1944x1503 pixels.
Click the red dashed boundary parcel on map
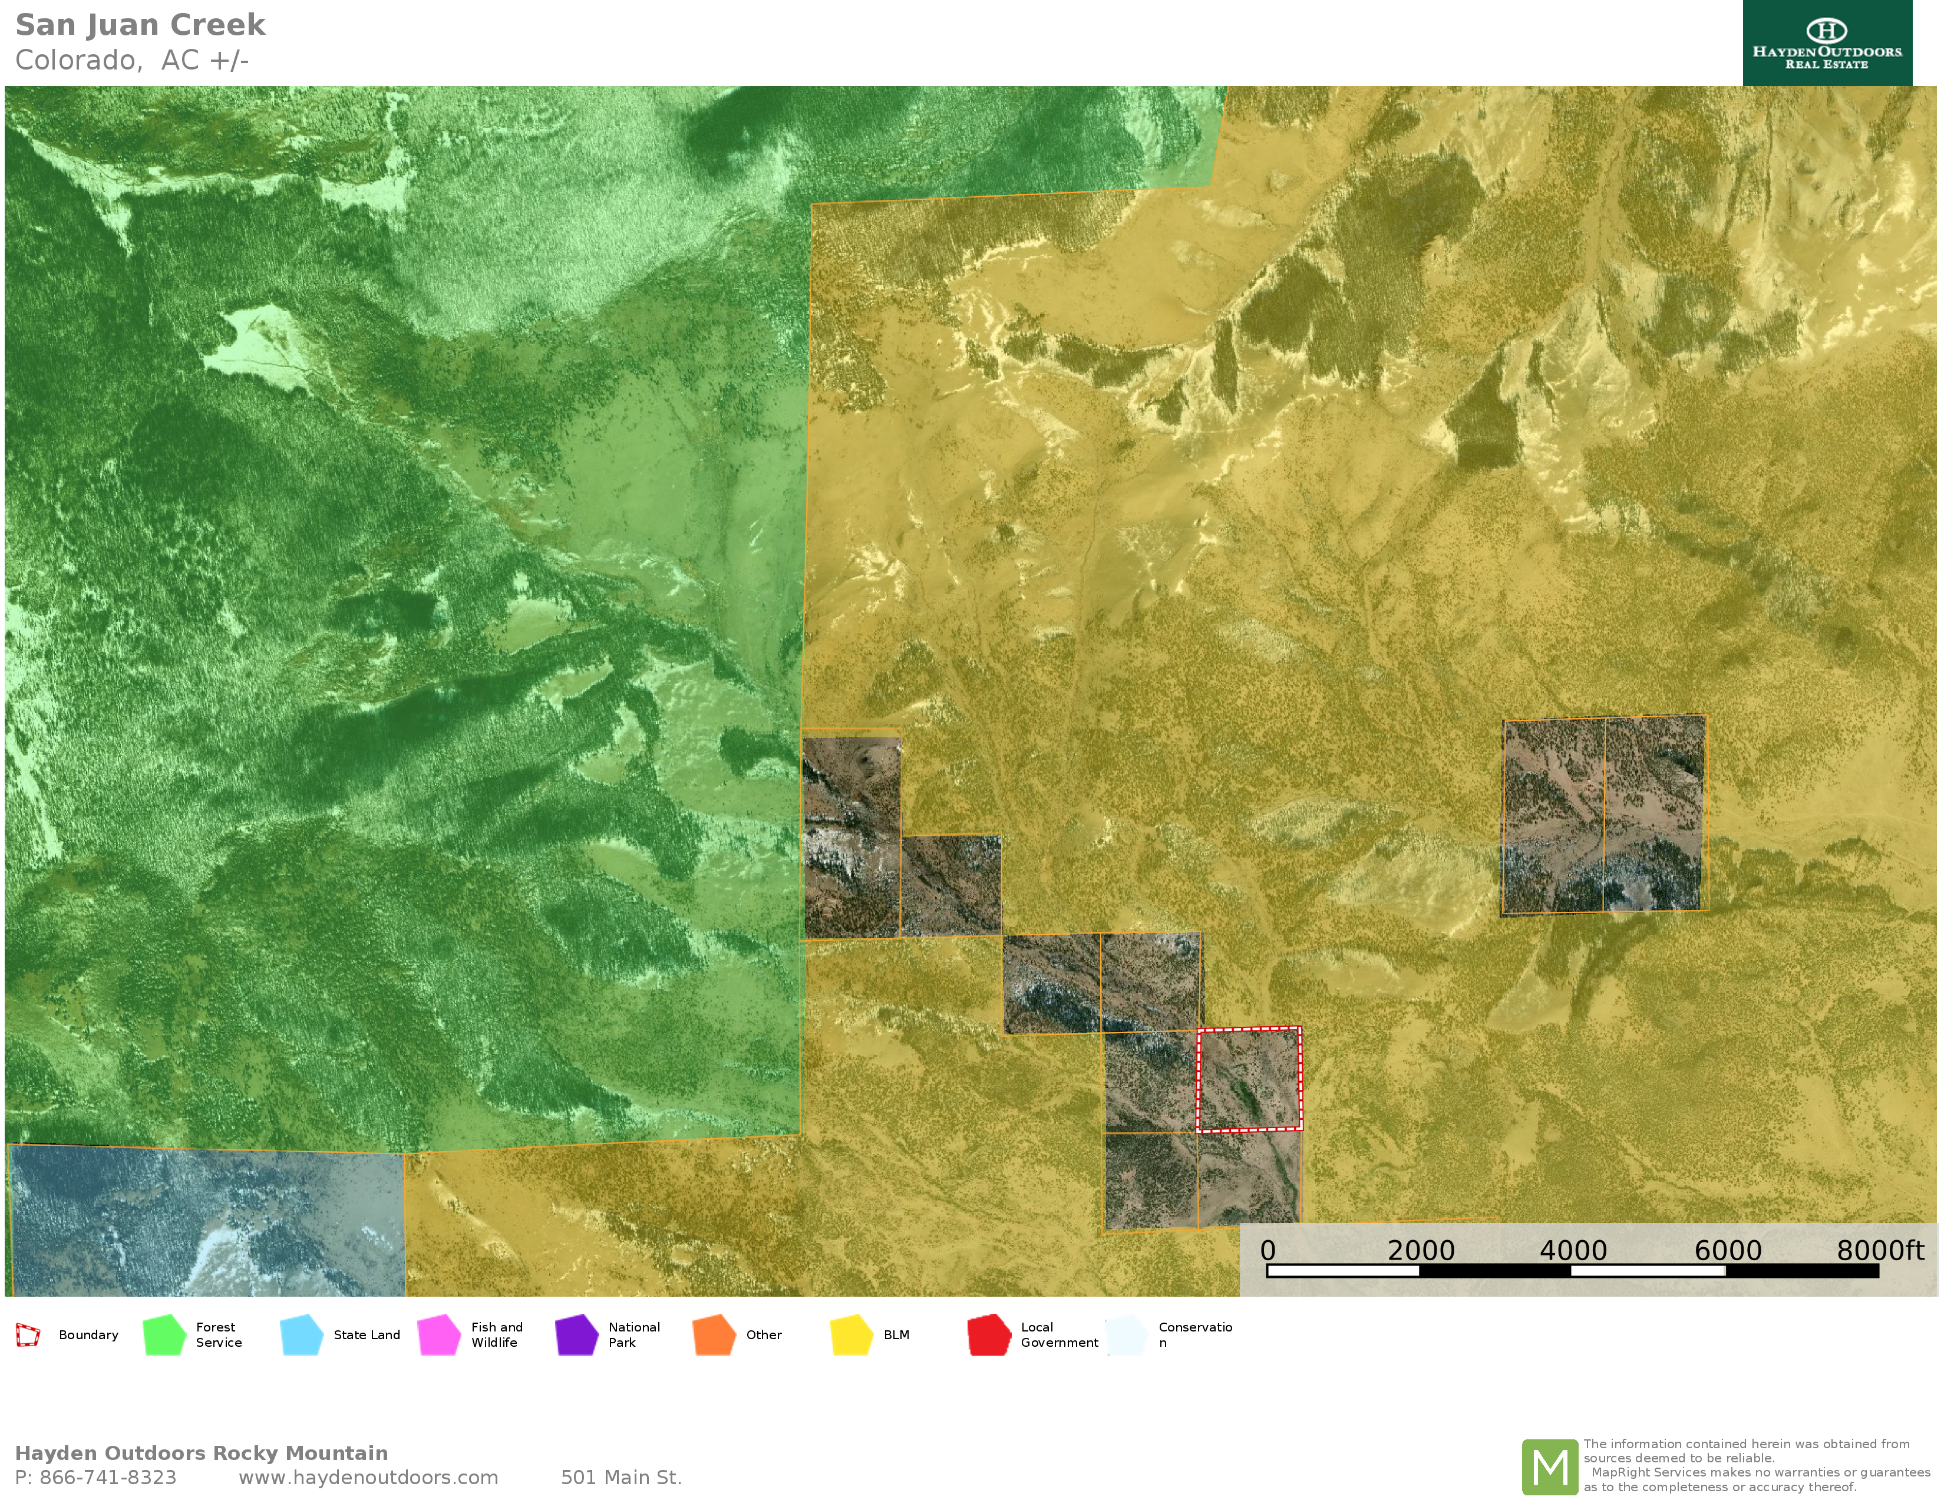1249,1079
